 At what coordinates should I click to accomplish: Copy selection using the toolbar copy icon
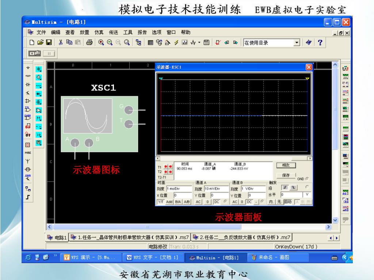coord(69,42)
